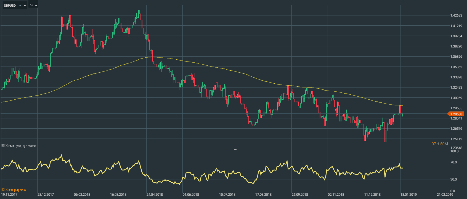
Task: Delete the RSI indicator using X icon
Action: [7, 190]
